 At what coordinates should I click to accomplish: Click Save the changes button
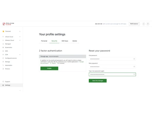coord(98,81)
